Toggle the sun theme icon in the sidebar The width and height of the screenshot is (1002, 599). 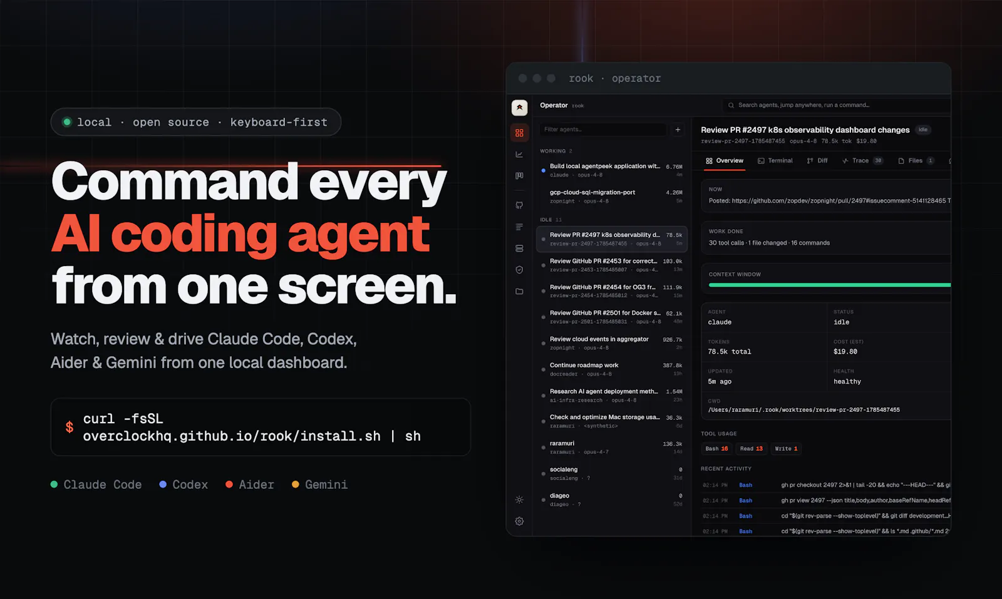pyautogui.click(x=519, y=499)
